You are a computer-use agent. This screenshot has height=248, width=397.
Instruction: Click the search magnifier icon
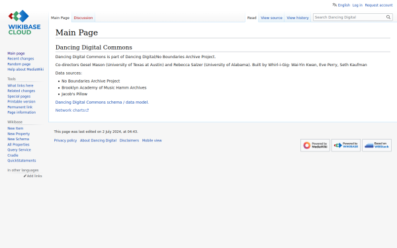(388, 17)
